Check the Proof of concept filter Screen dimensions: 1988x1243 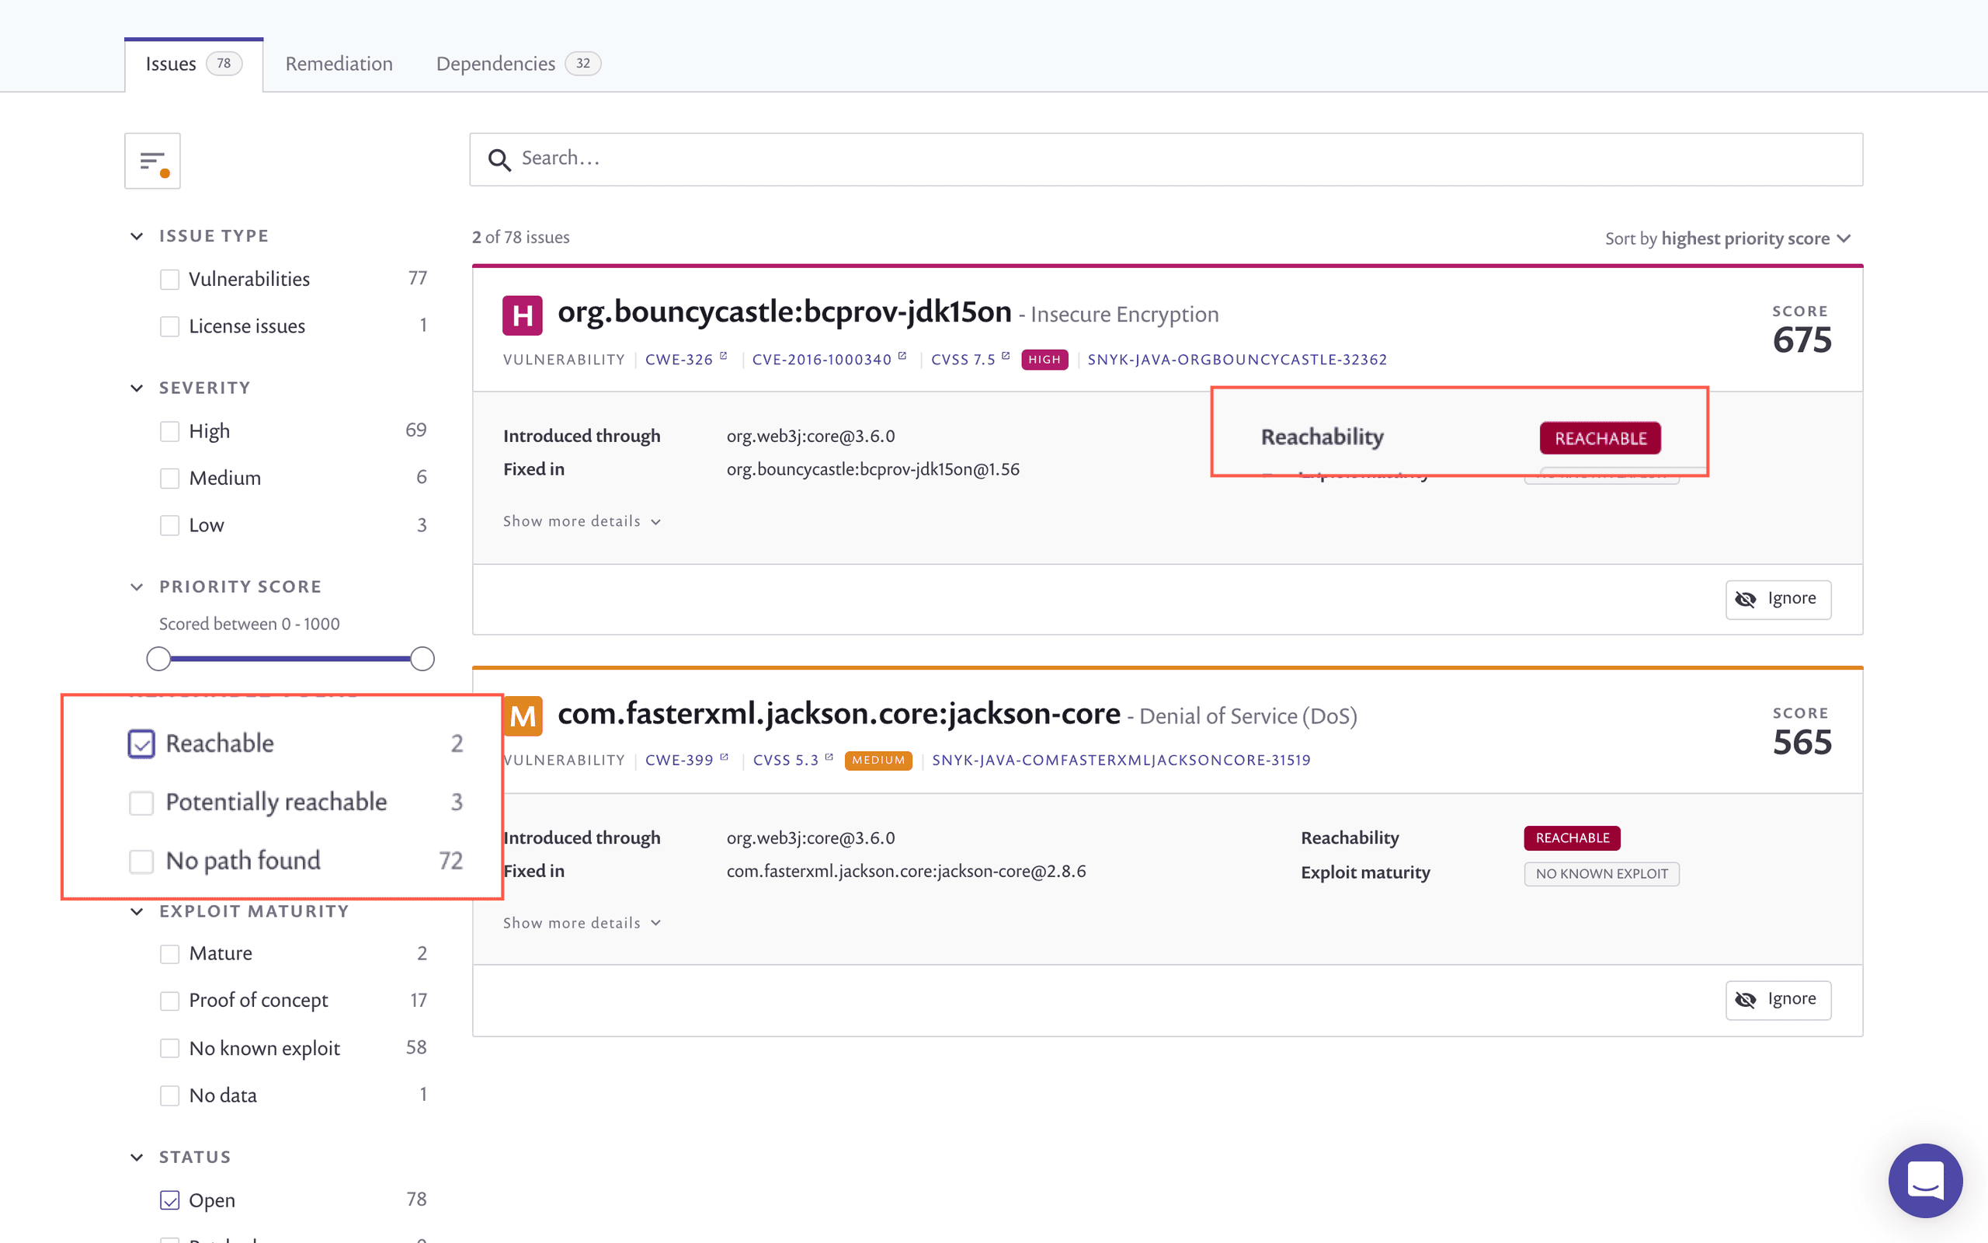coord(169,1001)
